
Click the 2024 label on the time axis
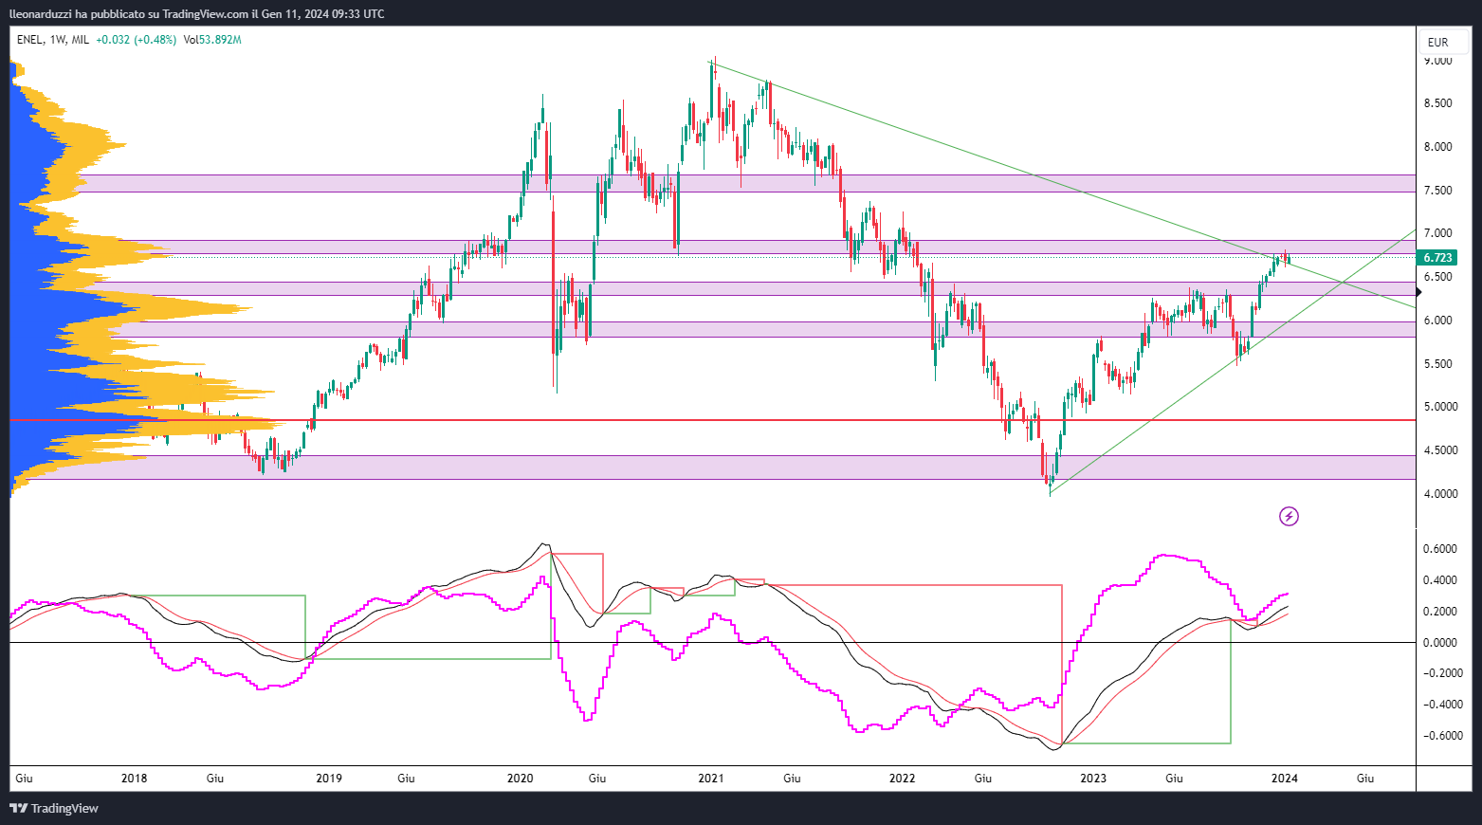(x=1285, y=779)
